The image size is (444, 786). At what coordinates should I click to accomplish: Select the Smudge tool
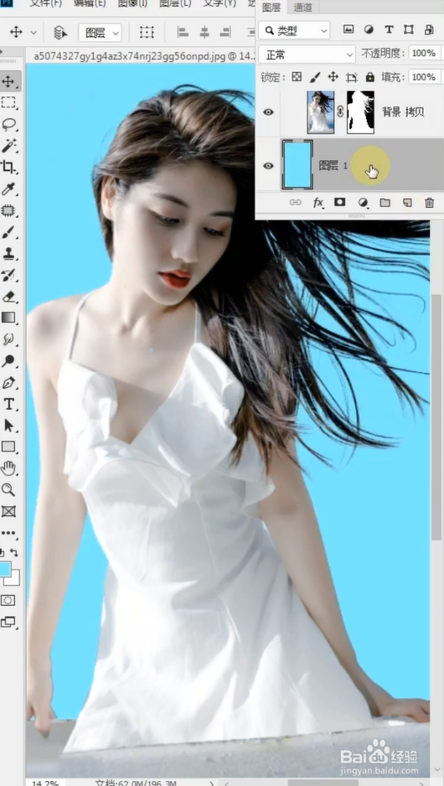click(8, 339)
